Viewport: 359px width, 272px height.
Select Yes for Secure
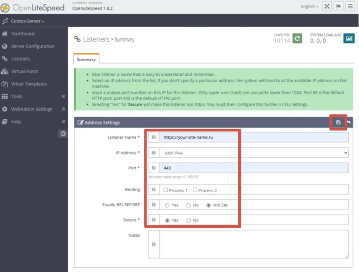(x=167, y=220)
